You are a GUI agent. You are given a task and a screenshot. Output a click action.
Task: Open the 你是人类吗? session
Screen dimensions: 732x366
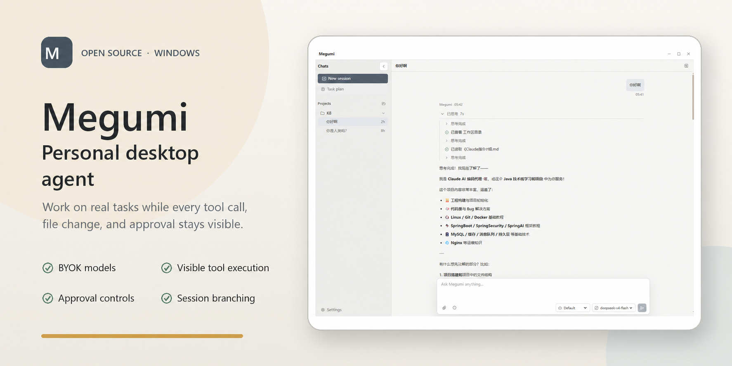(352, 131)
